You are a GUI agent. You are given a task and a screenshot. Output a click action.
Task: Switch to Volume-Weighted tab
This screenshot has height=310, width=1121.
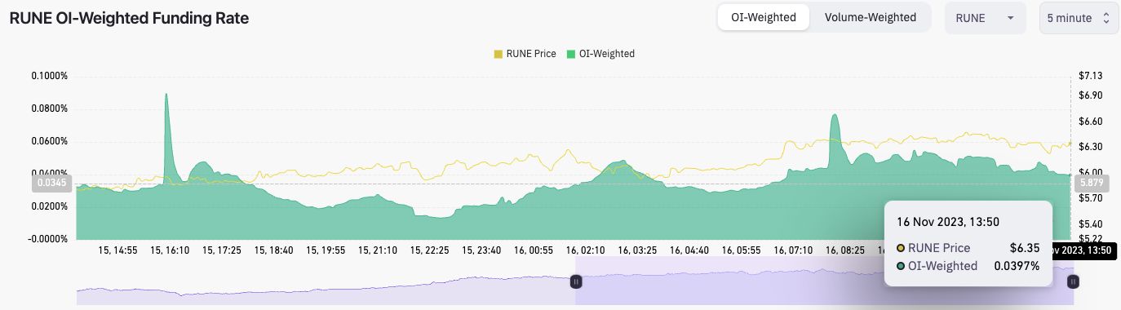[870, 17]
